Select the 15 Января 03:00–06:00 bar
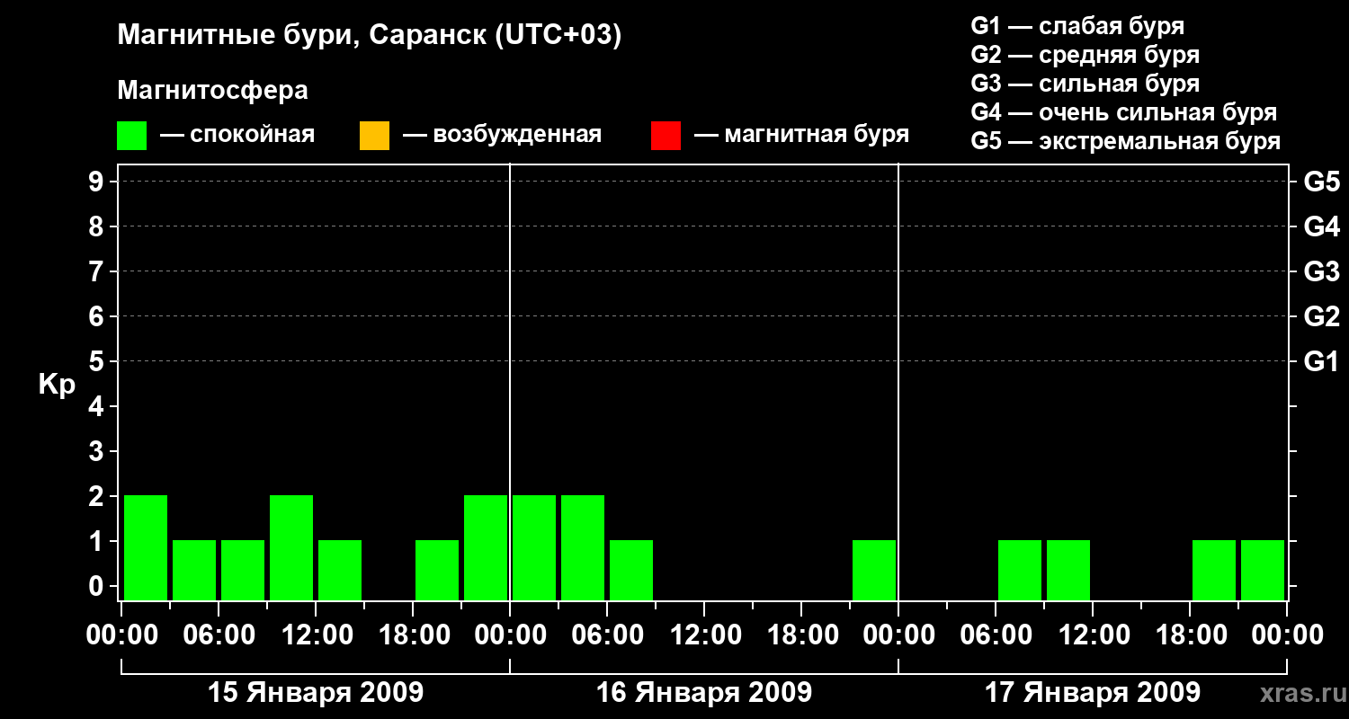Viewport: 1349px width, 719px height. [194, 570]
